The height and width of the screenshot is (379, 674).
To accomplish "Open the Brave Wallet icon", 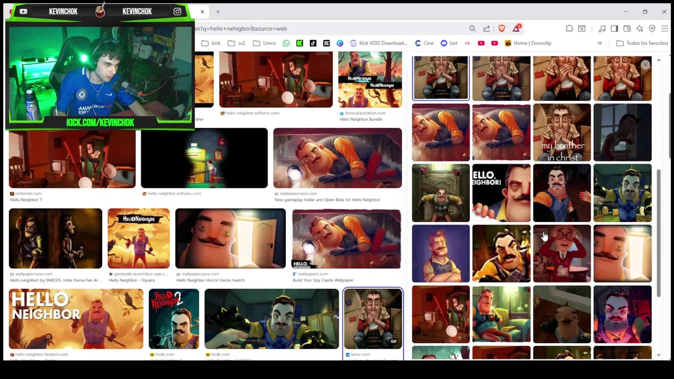I will click(x=627, y=28).
